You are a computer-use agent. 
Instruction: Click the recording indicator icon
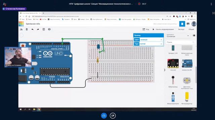click(x=139, y=4)
